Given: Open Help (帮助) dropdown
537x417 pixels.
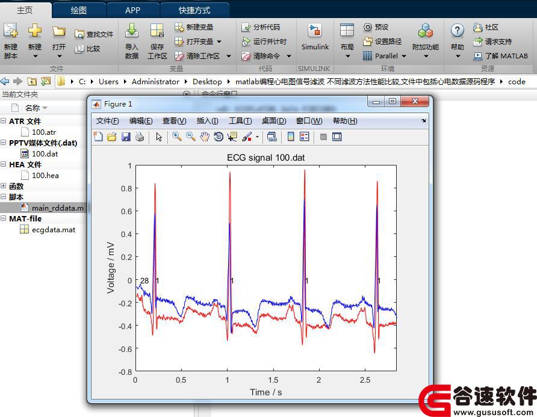Looking at the screenshot, I should tap(458, 56).
